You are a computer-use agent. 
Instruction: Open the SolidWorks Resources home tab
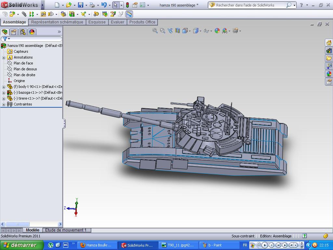(329, 43)
